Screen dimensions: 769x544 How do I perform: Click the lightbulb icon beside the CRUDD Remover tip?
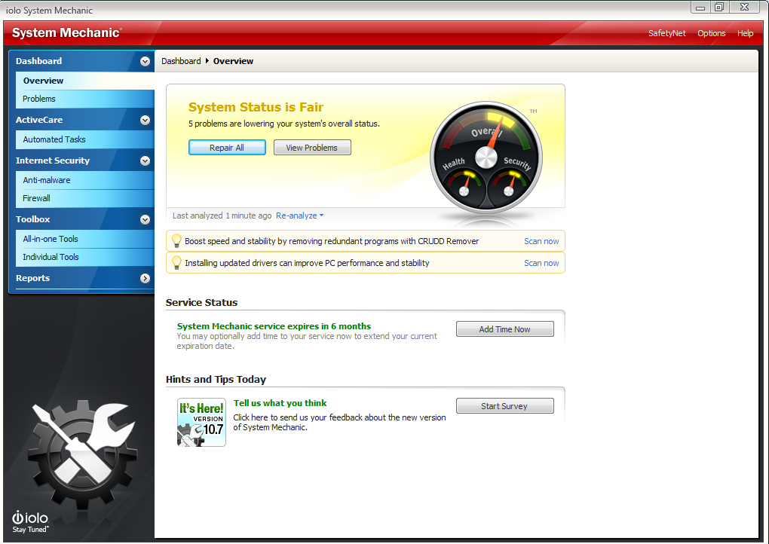pos(176,240)
